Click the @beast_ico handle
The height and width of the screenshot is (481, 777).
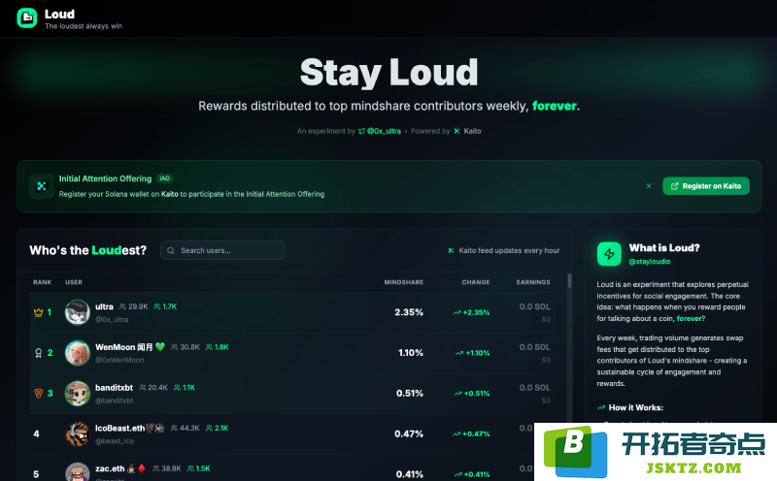(115, 441)
